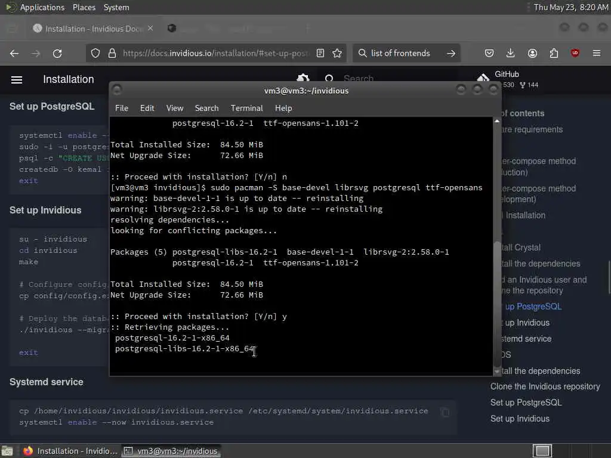Screen dimensions: 611x458
Task: Click the 'Set up PostgreSQL' heading
Action: click(52, 106)
